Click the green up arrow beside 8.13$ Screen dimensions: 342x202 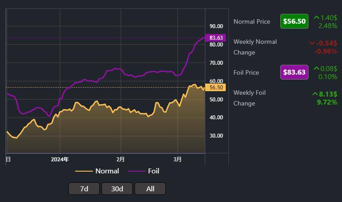pos(315,94)
